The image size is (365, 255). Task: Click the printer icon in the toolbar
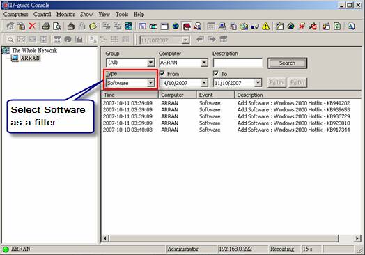pos(46,26)
